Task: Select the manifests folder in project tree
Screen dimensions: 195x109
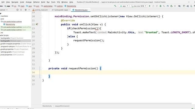Action: (4, 16)
